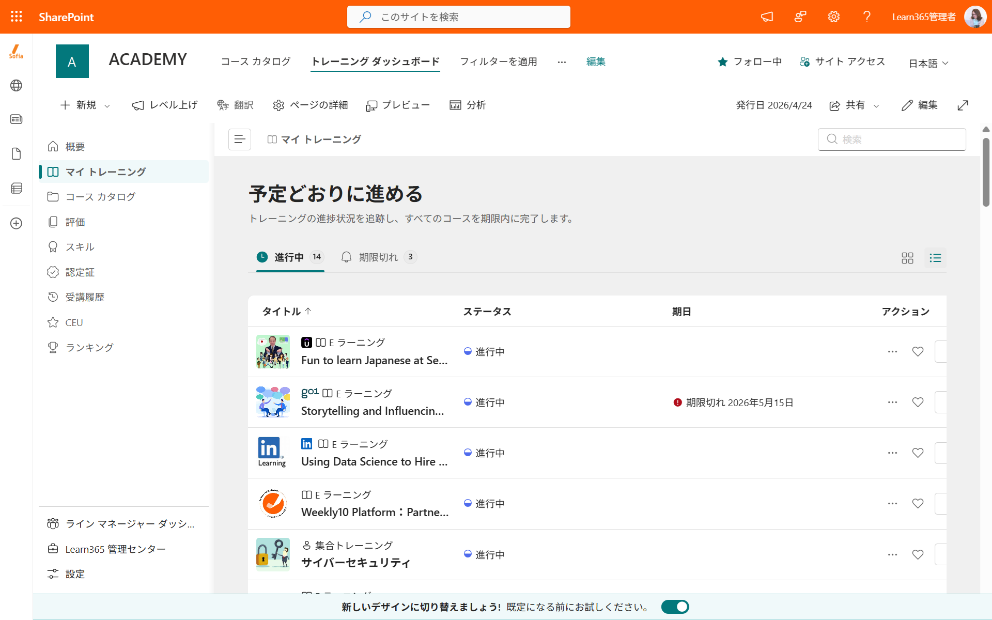The width and height of the screenshot is (992, 620).
Task: Toggle the navigation hamburger menu button
Action: [x=240, y=139]
